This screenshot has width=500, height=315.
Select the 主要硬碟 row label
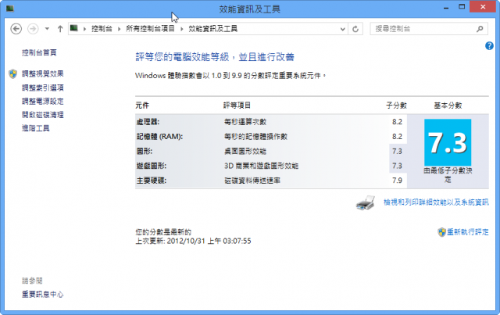click(x=152, y=181)
